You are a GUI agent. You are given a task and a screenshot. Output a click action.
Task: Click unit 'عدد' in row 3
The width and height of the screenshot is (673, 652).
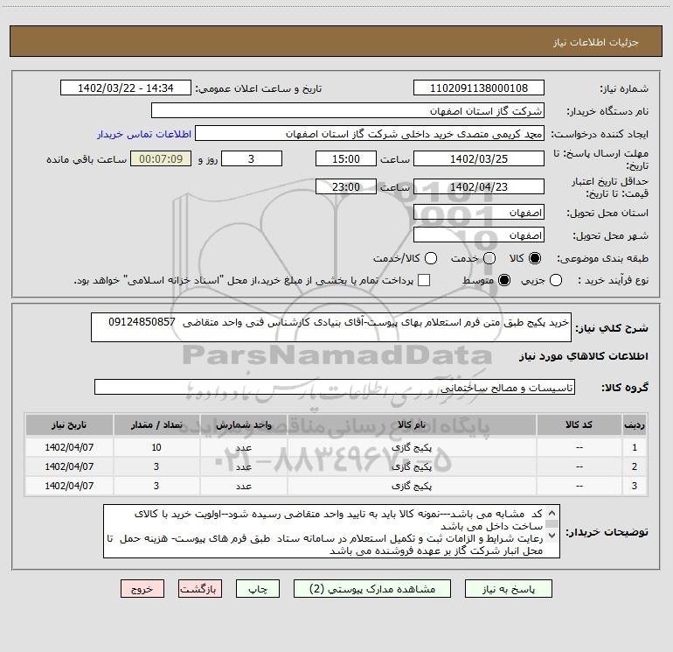tap(243, 486)
